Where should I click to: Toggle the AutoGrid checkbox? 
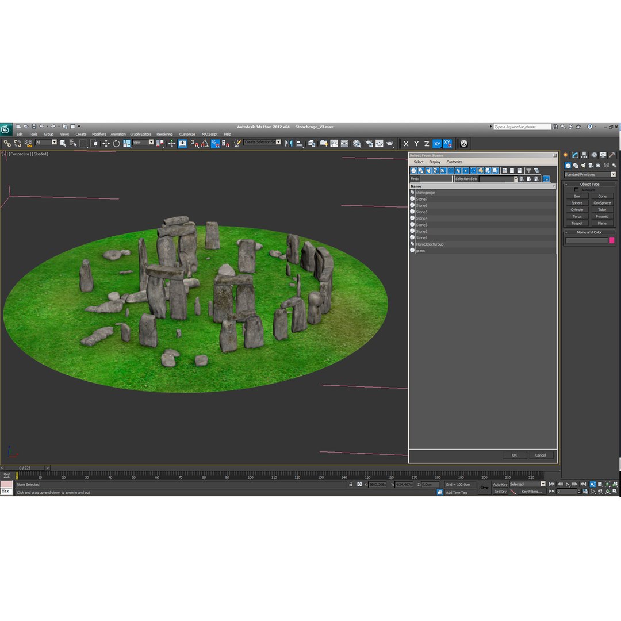tap(576, 190)
